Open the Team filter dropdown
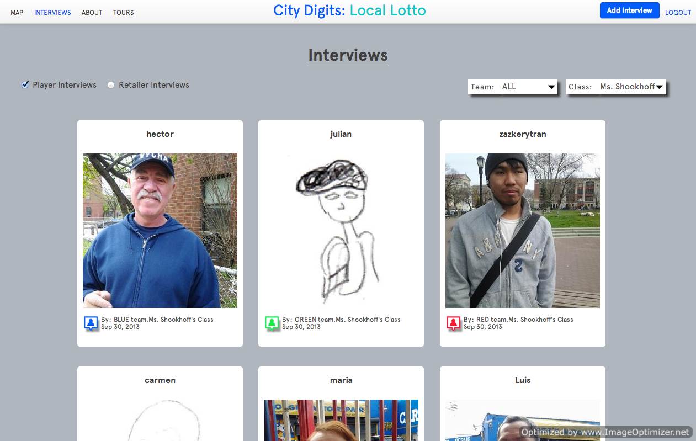 click(513, 87)
